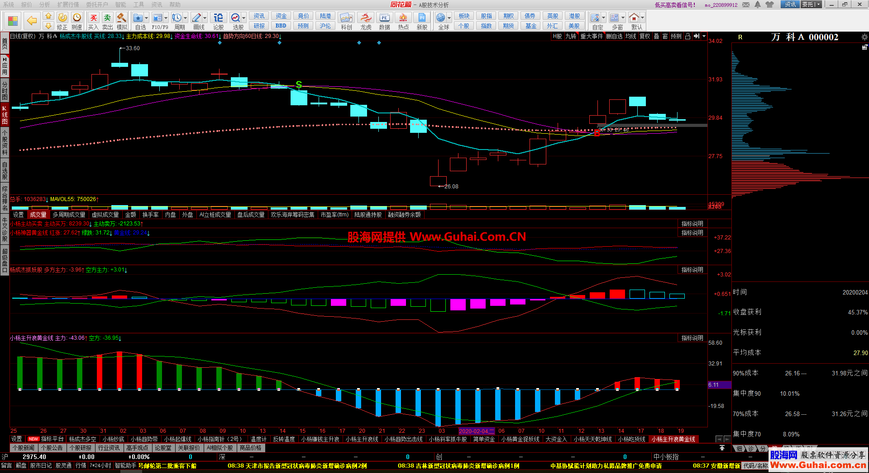The width and height of the screenshot is (869, 473).
Task: Toggle 复权 price adjustment button
Action: tap(645, 36)
